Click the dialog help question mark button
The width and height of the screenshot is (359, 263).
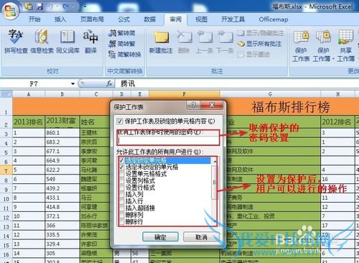click(194, 105)
